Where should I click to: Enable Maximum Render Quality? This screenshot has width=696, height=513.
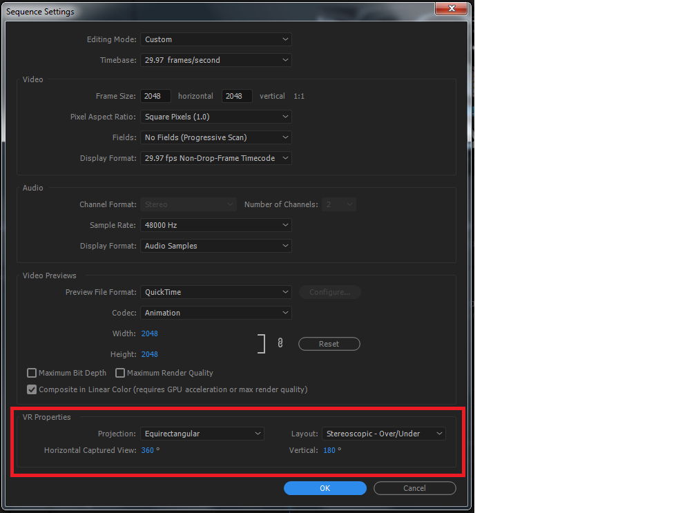click(x=120, y=373)
